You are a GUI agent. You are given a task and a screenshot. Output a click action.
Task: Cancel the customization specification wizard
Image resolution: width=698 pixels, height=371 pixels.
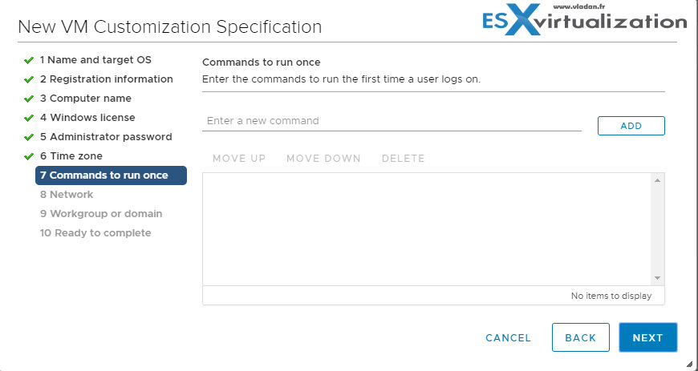[x=509, y=338]
